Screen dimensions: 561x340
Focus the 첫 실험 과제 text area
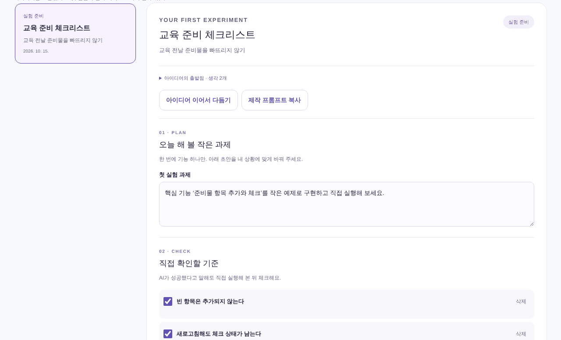click(x=347, y=204)
